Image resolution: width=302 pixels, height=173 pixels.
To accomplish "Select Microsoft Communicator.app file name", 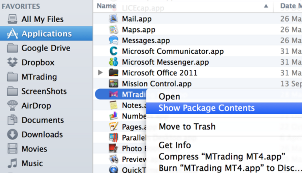I will [173, 51].
